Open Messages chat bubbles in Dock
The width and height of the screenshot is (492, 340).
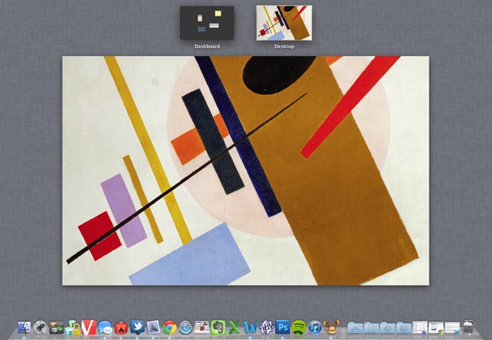point(105,328)
